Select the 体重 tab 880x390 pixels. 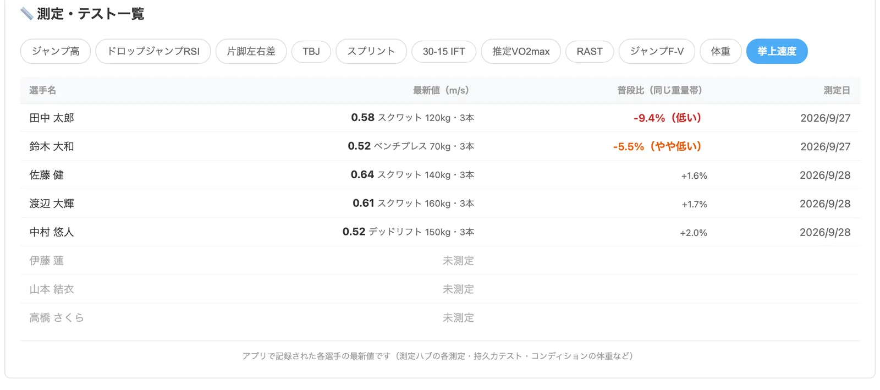tap(721, 51)
